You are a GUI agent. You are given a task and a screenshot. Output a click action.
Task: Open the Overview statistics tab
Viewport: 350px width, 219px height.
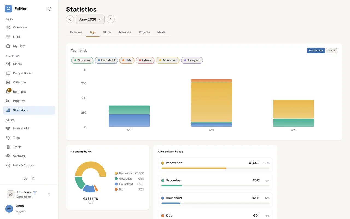[76, 32]
